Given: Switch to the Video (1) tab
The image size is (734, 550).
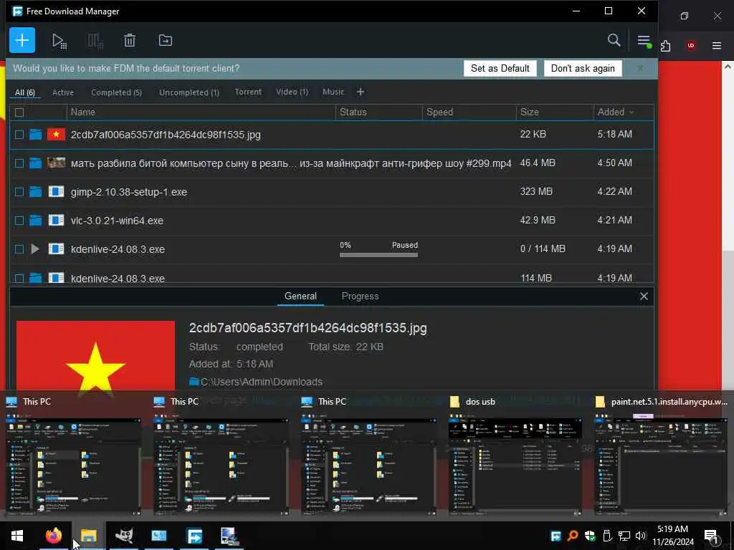Looking at the screenshot, I should (292, 92).
